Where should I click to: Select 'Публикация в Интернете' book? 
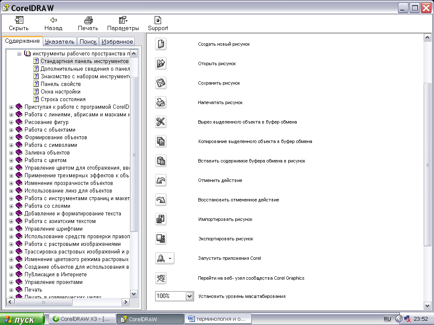pyautogui.click(x=56, y=274)
